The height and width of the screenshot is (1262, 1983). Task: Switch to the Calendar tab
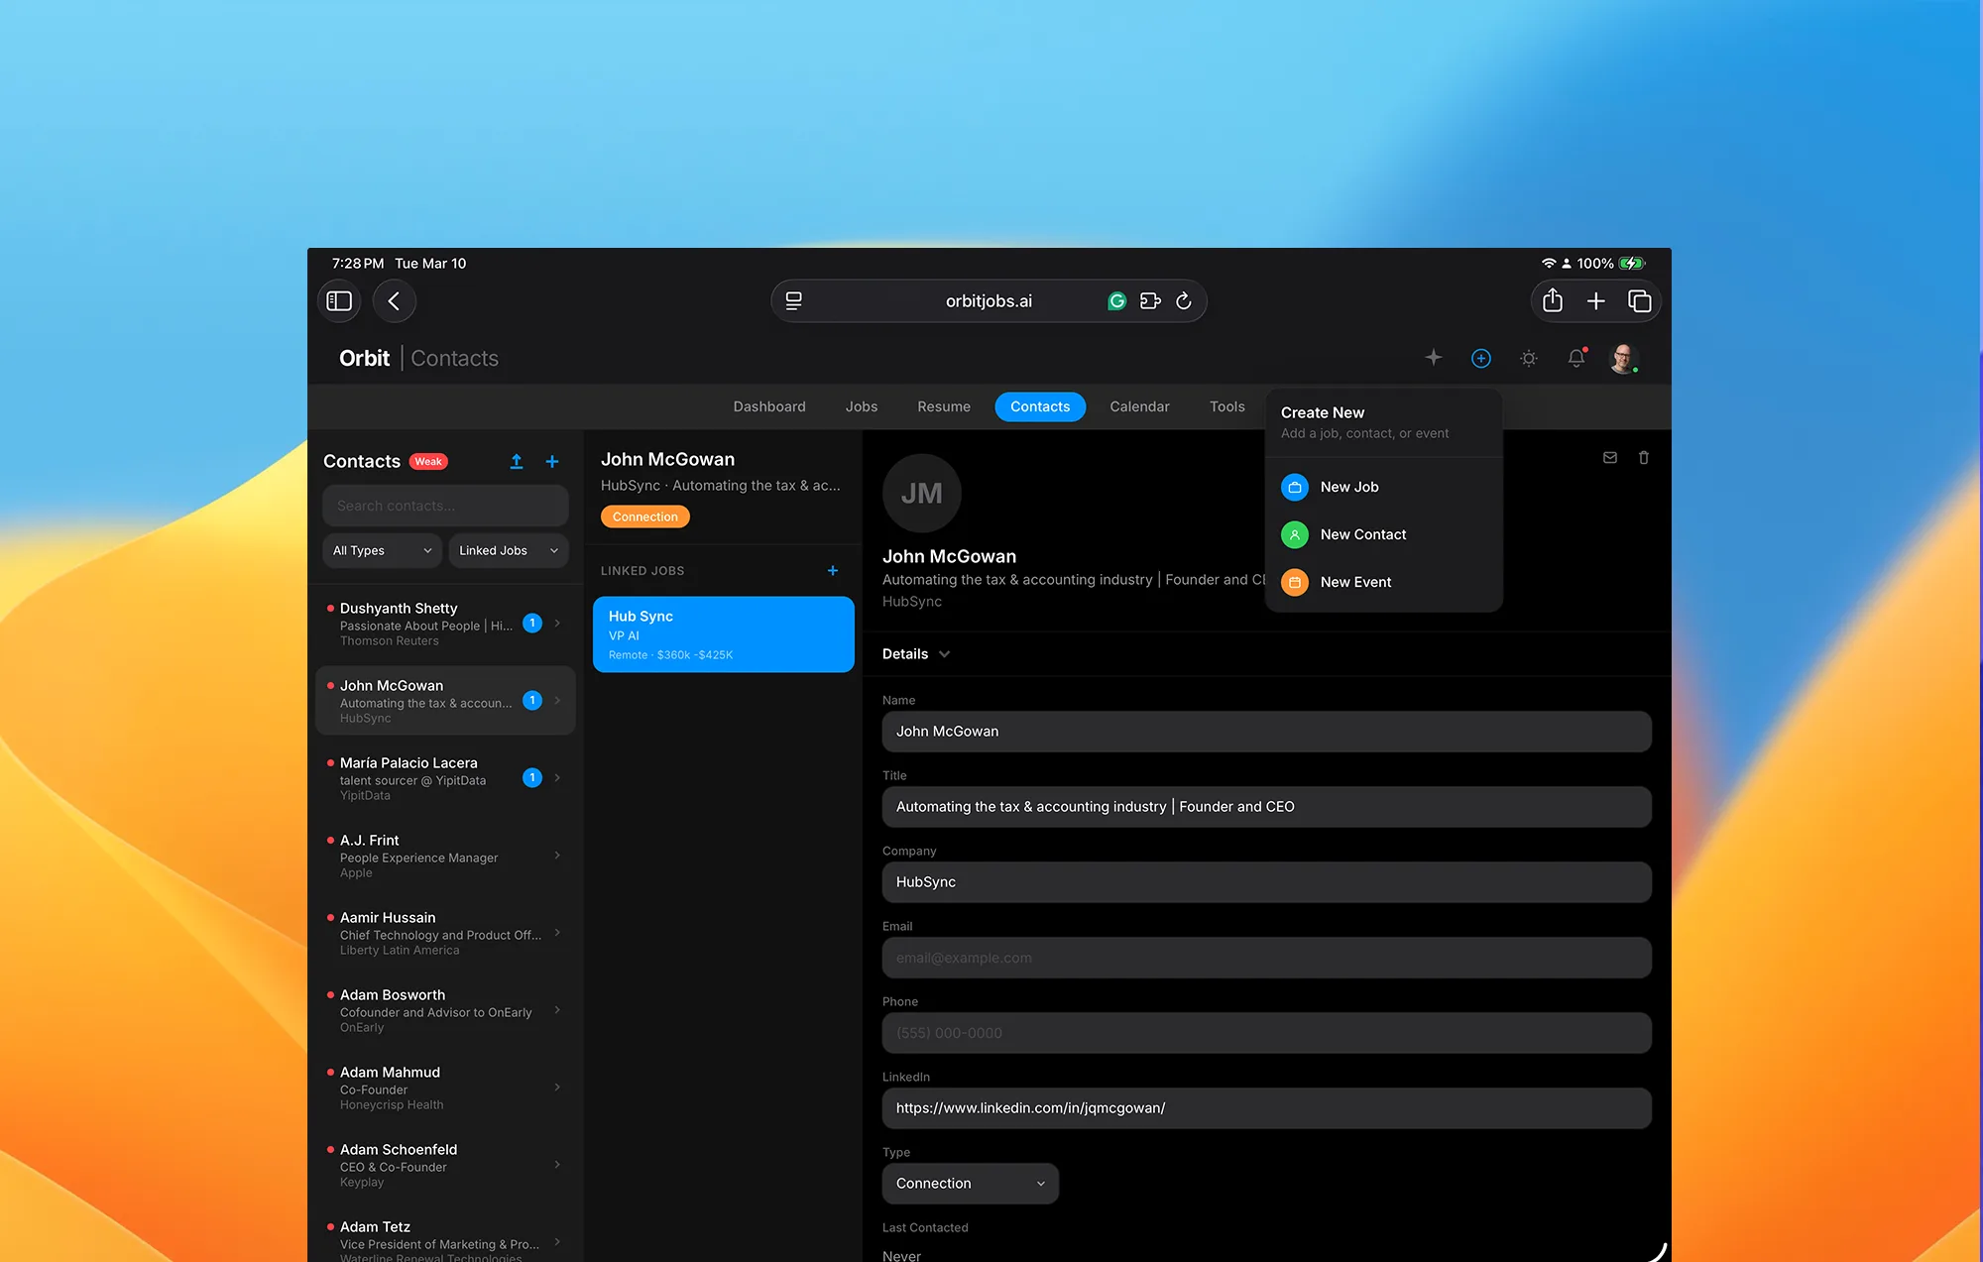pyautogui.click(x=1139, y=406)
